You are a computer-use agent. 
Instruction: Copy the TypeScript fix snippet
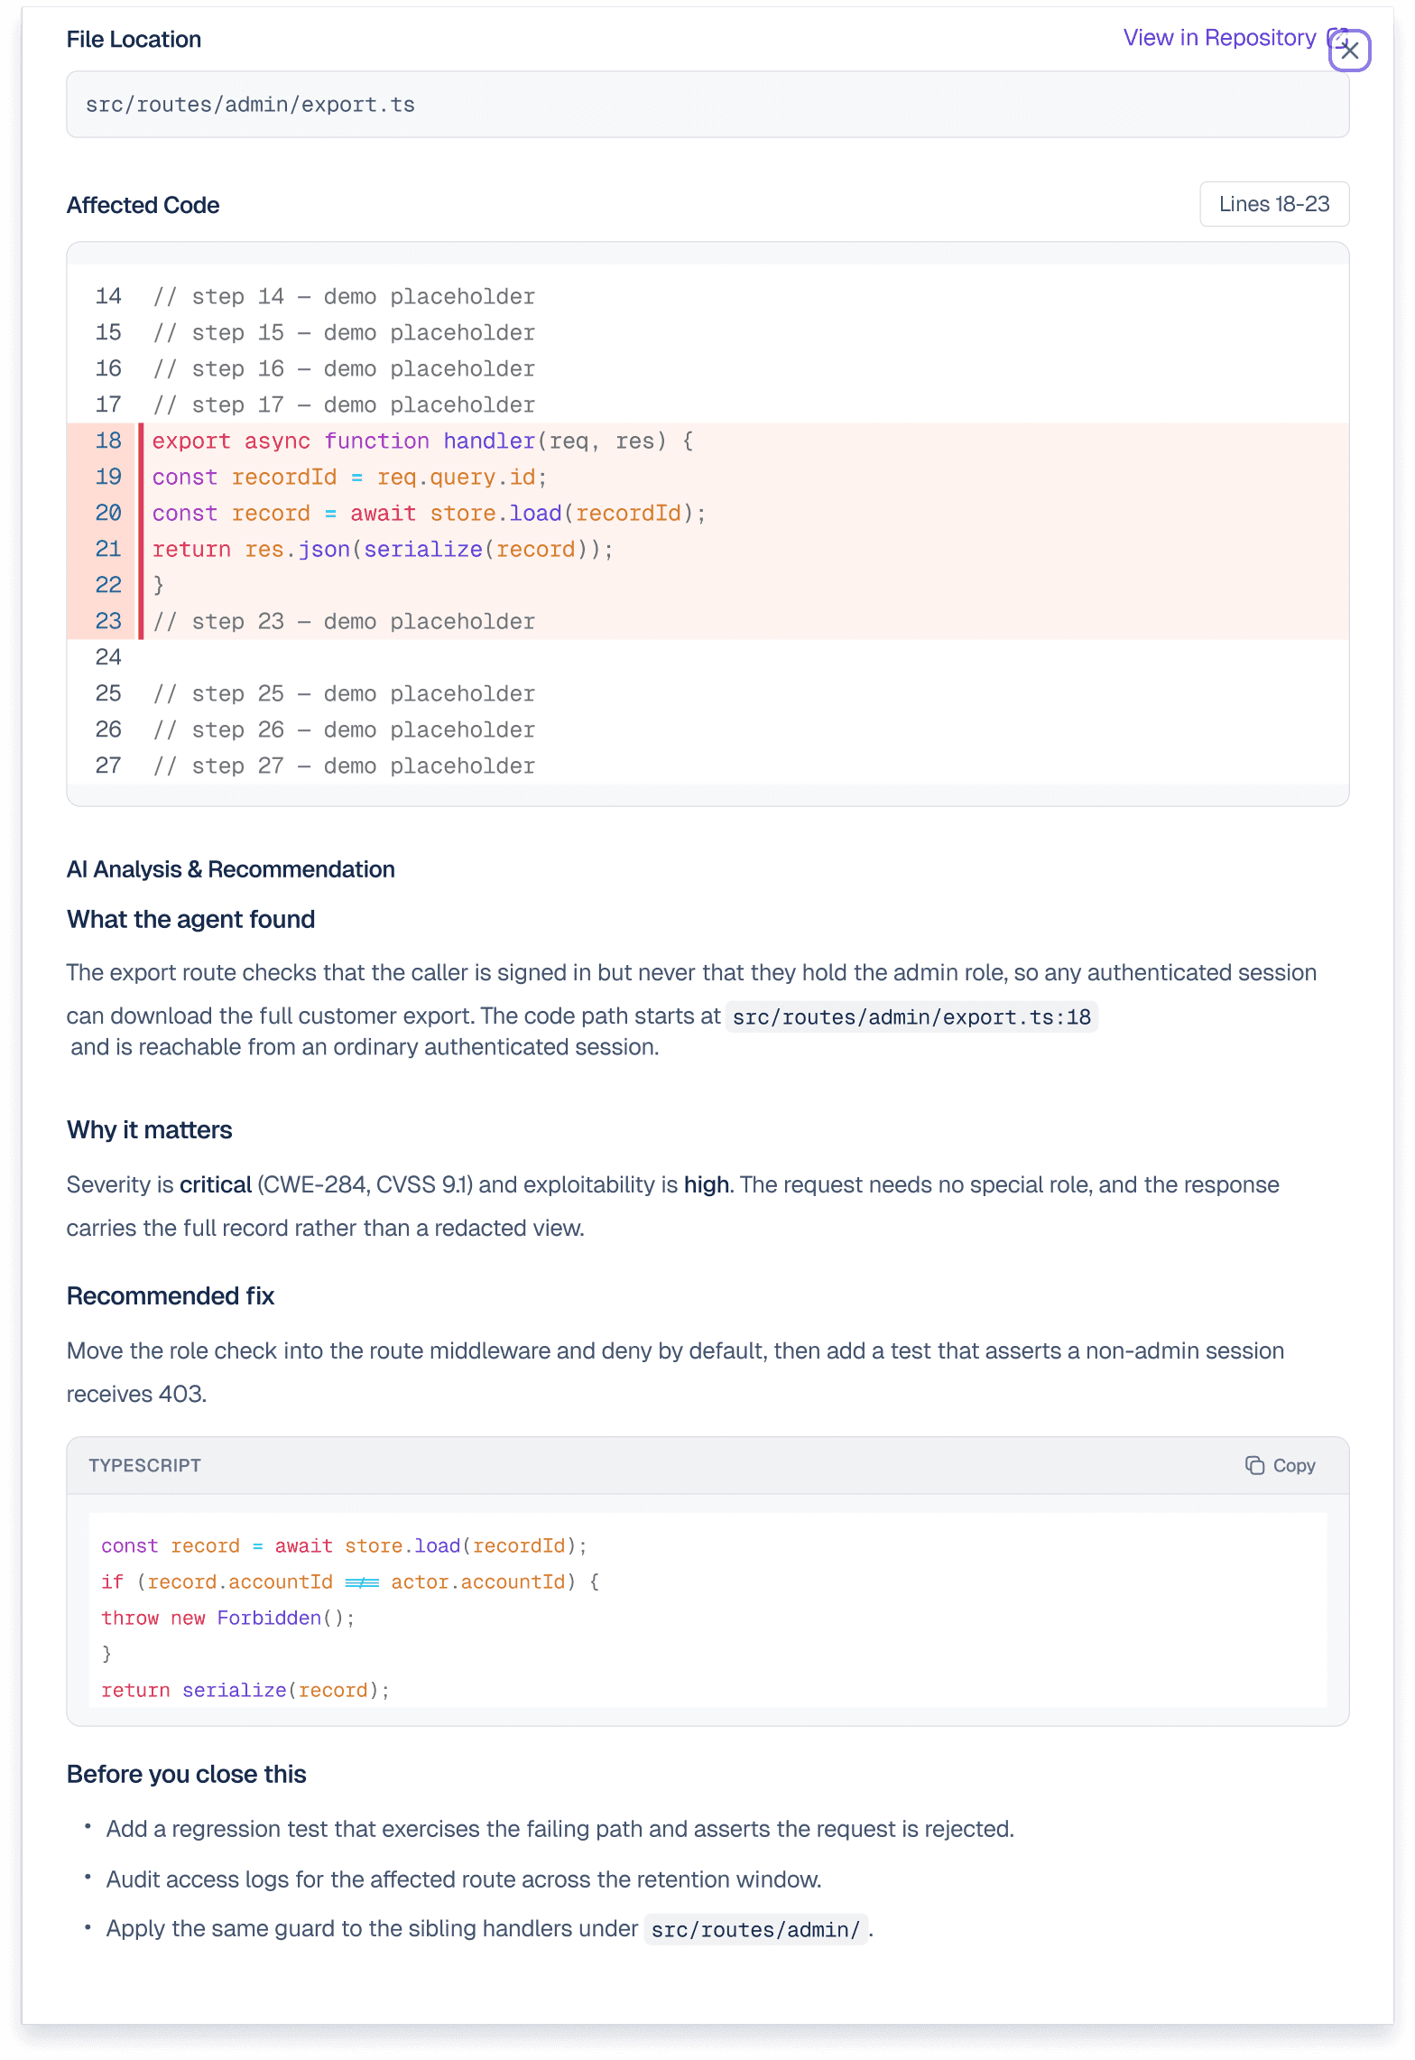coord(1280,1465)
